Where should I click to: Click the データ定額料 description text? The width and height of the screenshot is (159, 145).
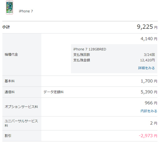click(x=53, y=92)
